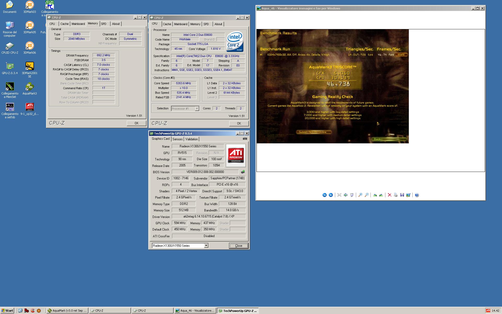The image size is (502, 314).
Task: Open Cache tab in memory CPU-Z window
Action: (x=64, y=24)
